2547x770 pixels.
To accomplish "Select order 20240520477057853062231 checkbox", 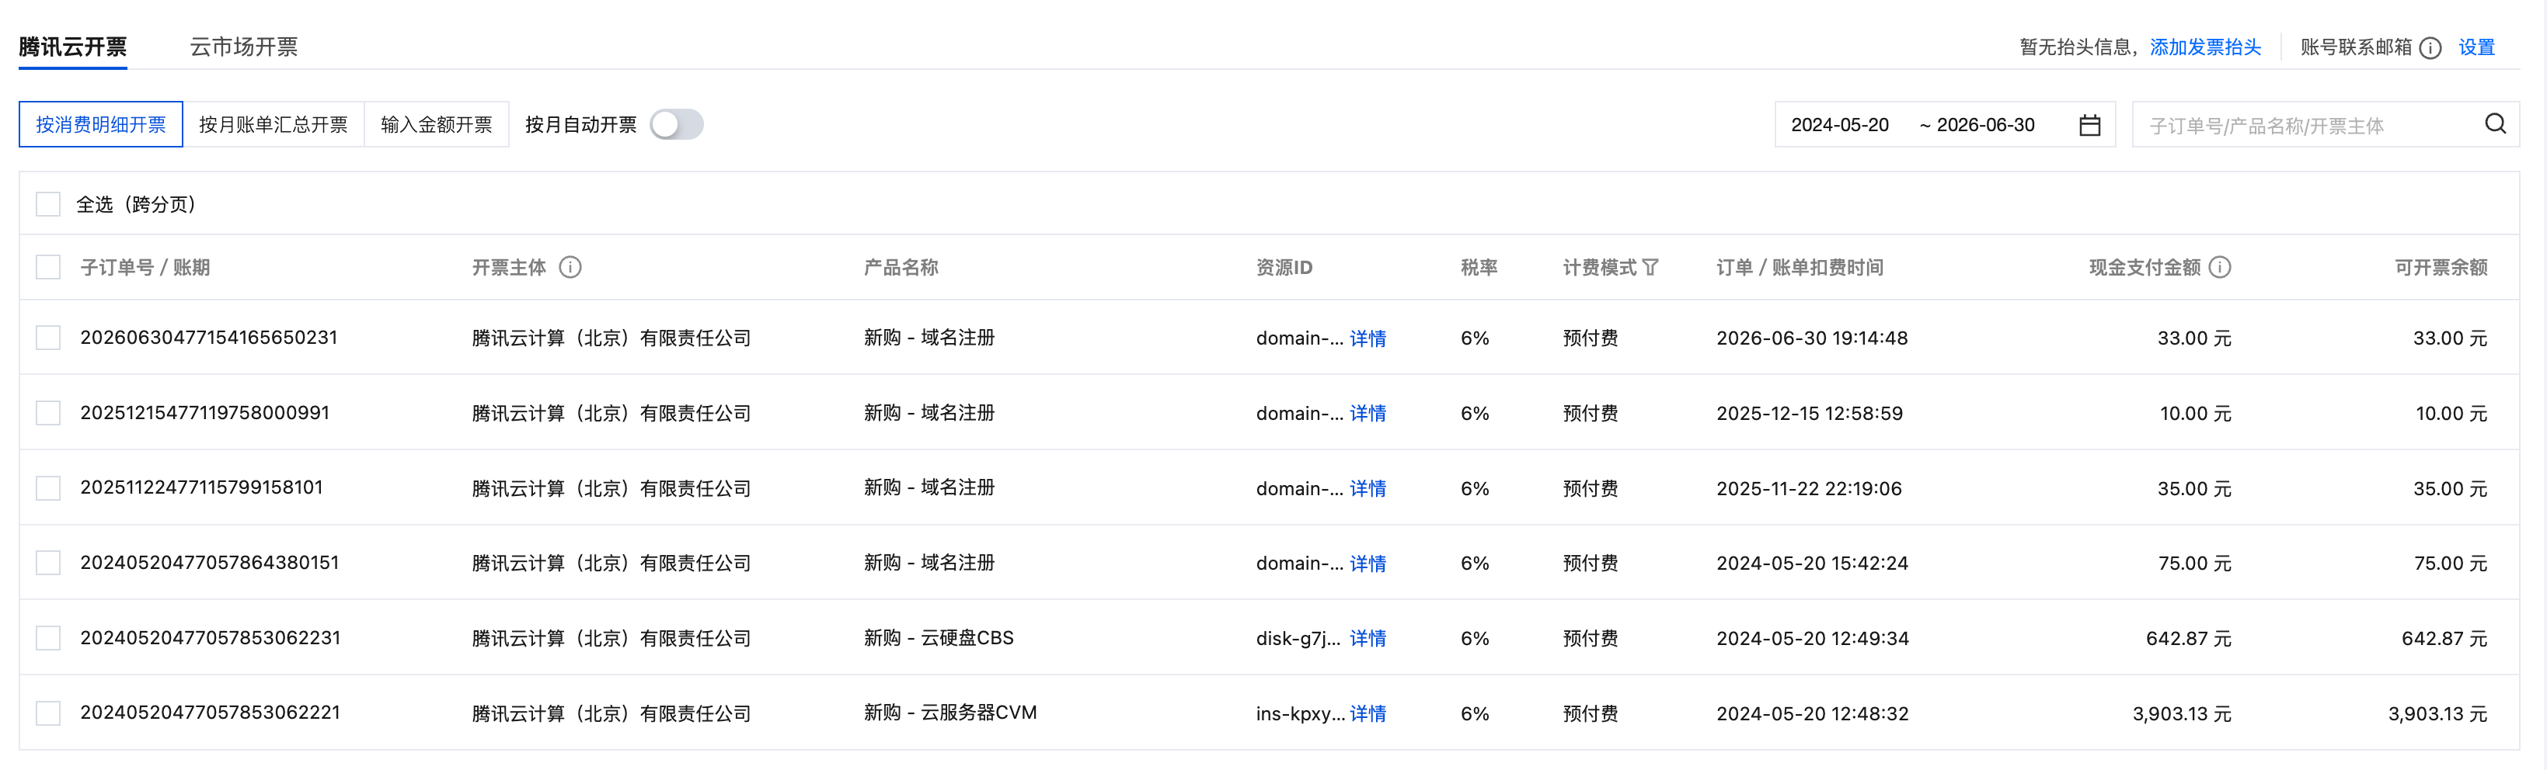I will click(x=48, y=638).
